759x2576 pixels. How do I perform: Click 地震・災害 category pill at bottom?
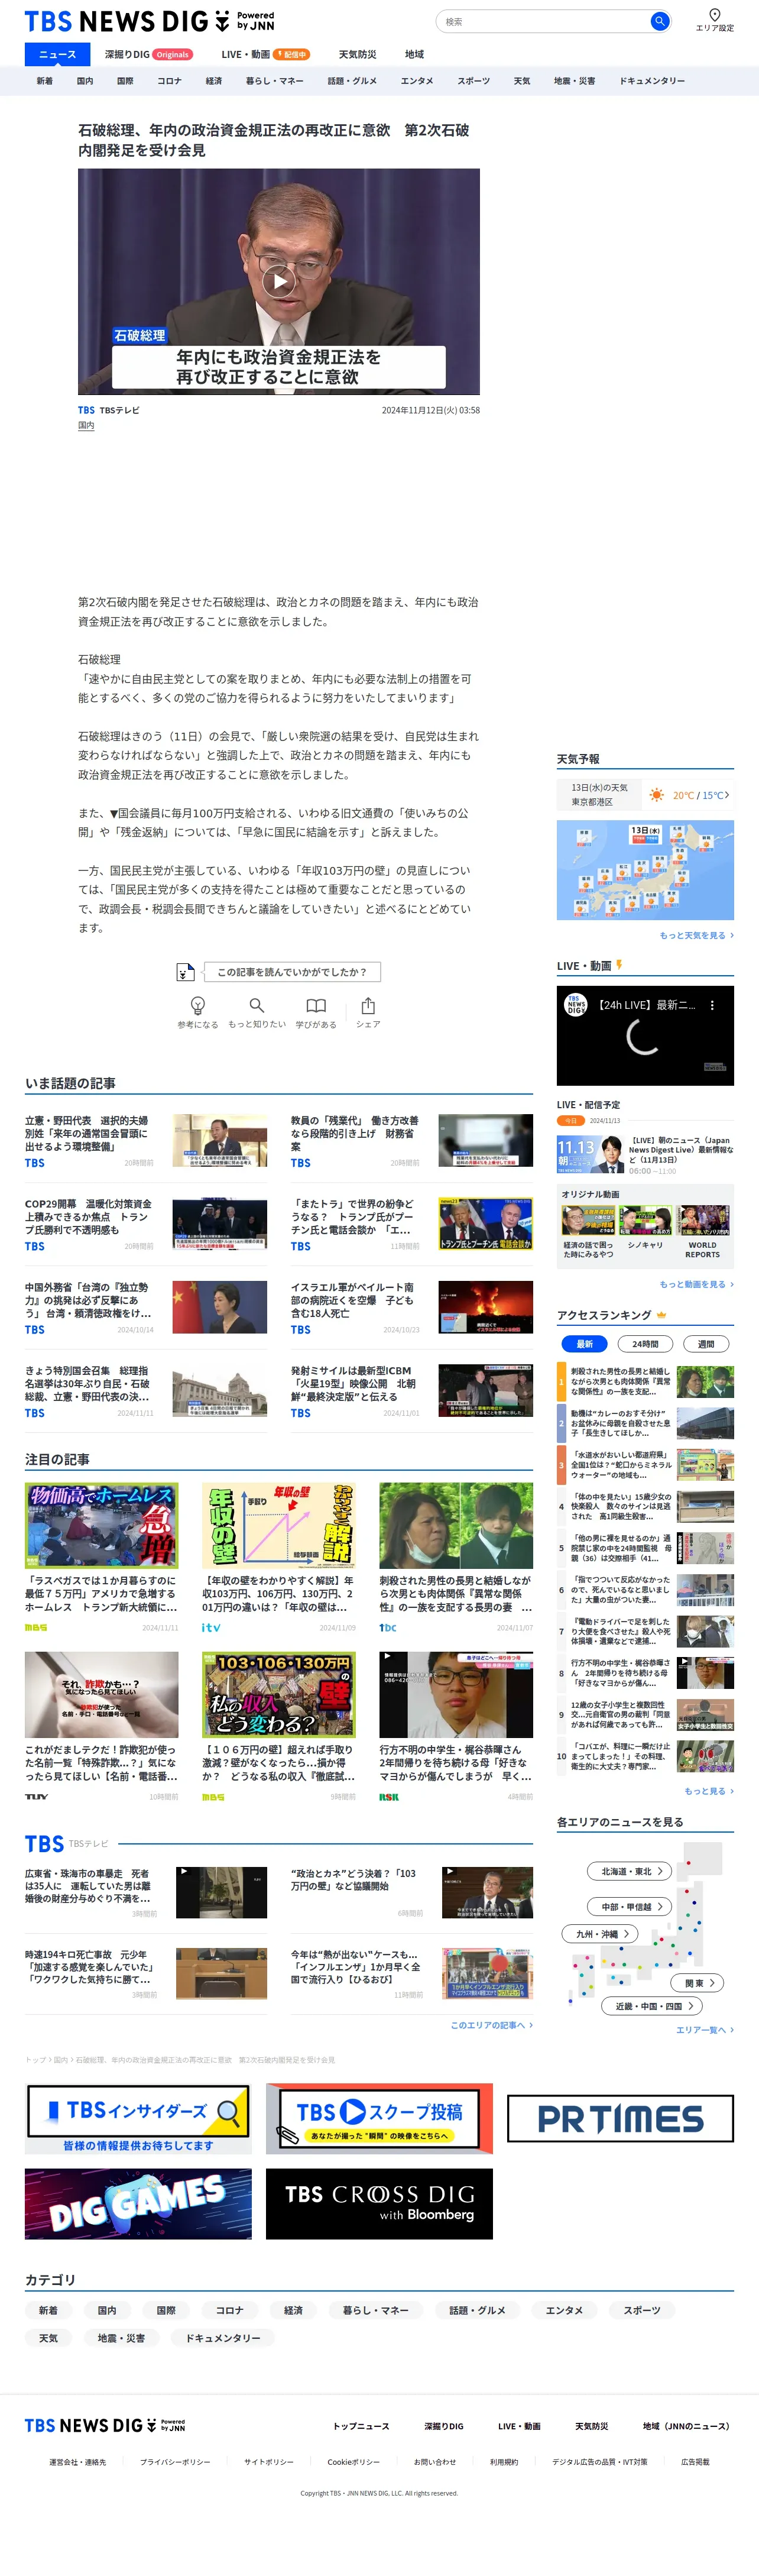point(121,2338)
